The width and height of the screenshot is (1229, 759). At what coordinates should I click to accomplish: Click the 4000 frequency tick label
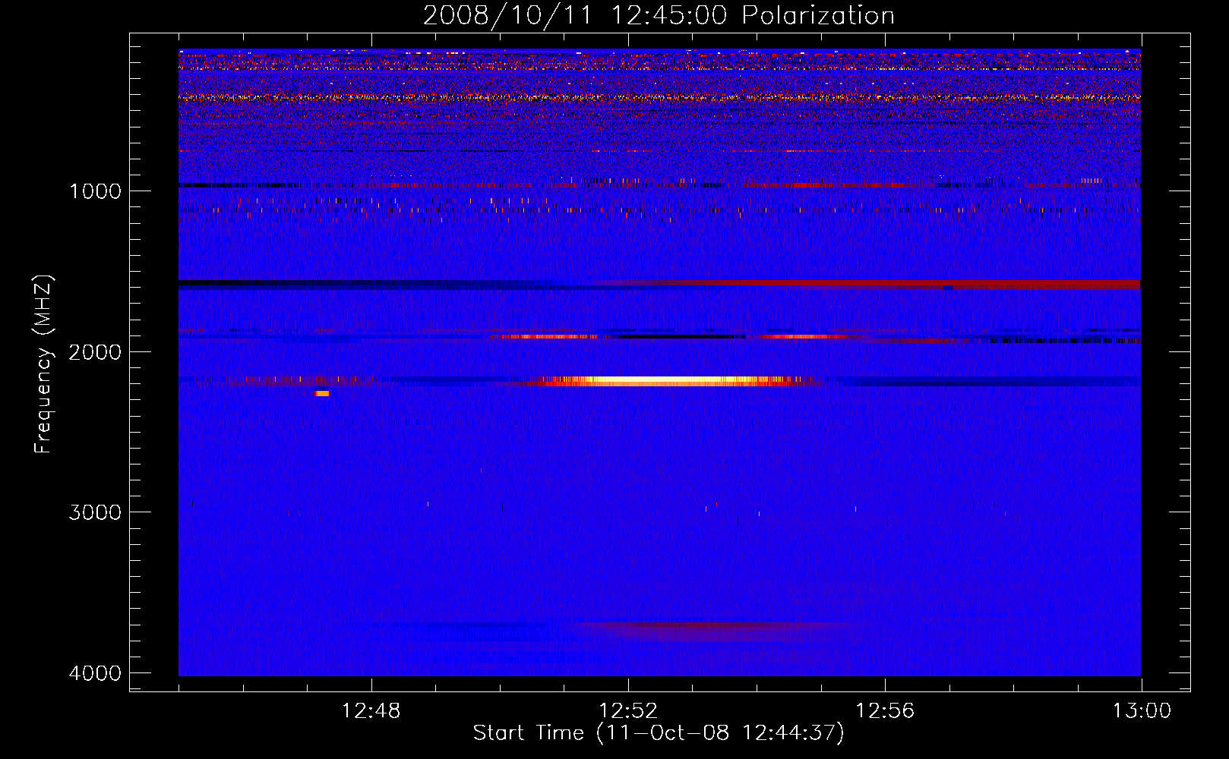[95, 673]
